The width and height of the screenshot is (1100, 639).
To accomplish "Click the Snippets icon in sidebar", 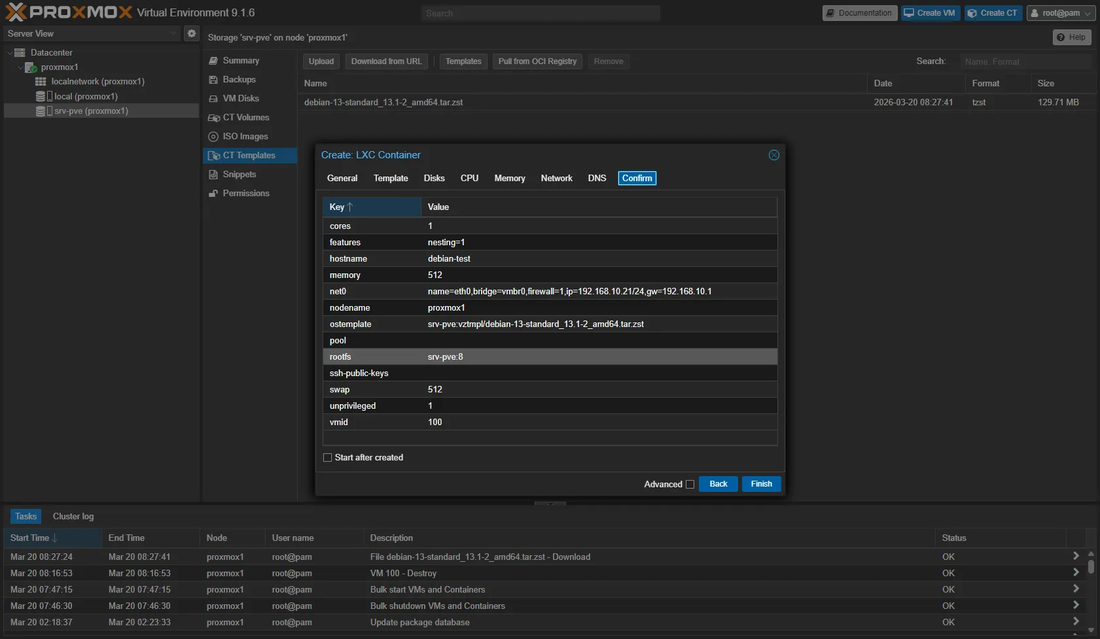I will pyautogui.click(x=213, y=175).
